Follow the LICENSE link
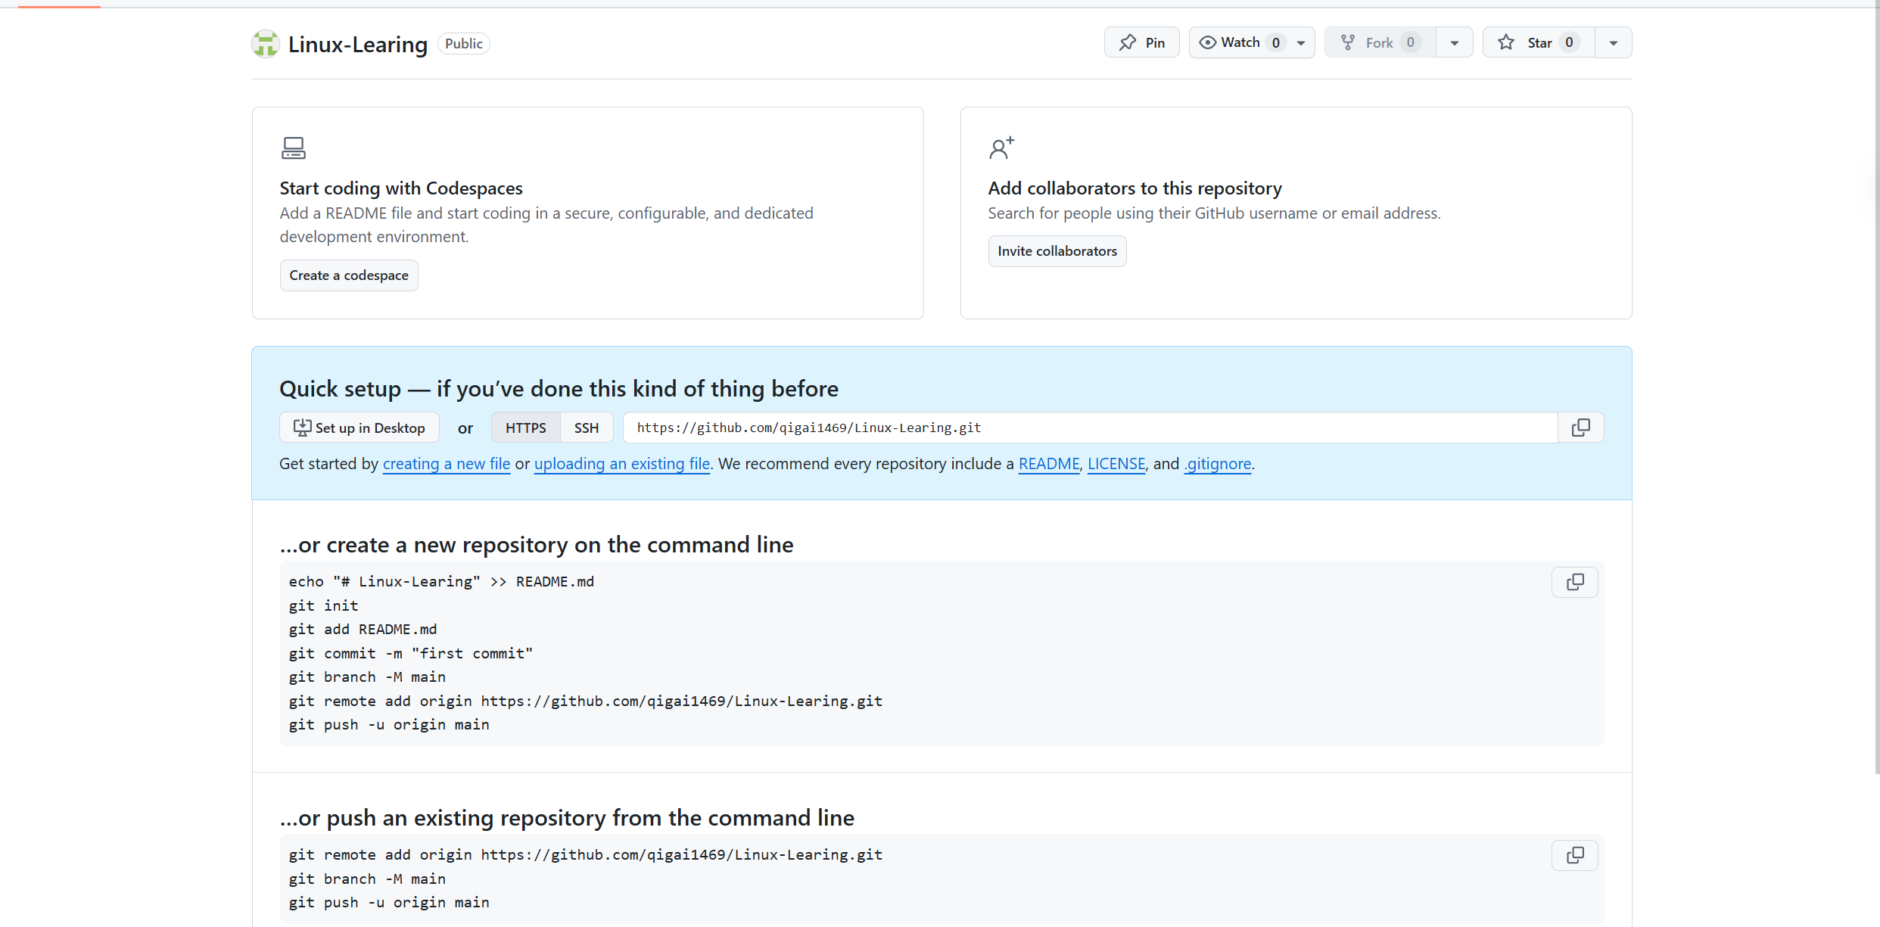This screenshot has height=927, width=1880. point(1116,464)
